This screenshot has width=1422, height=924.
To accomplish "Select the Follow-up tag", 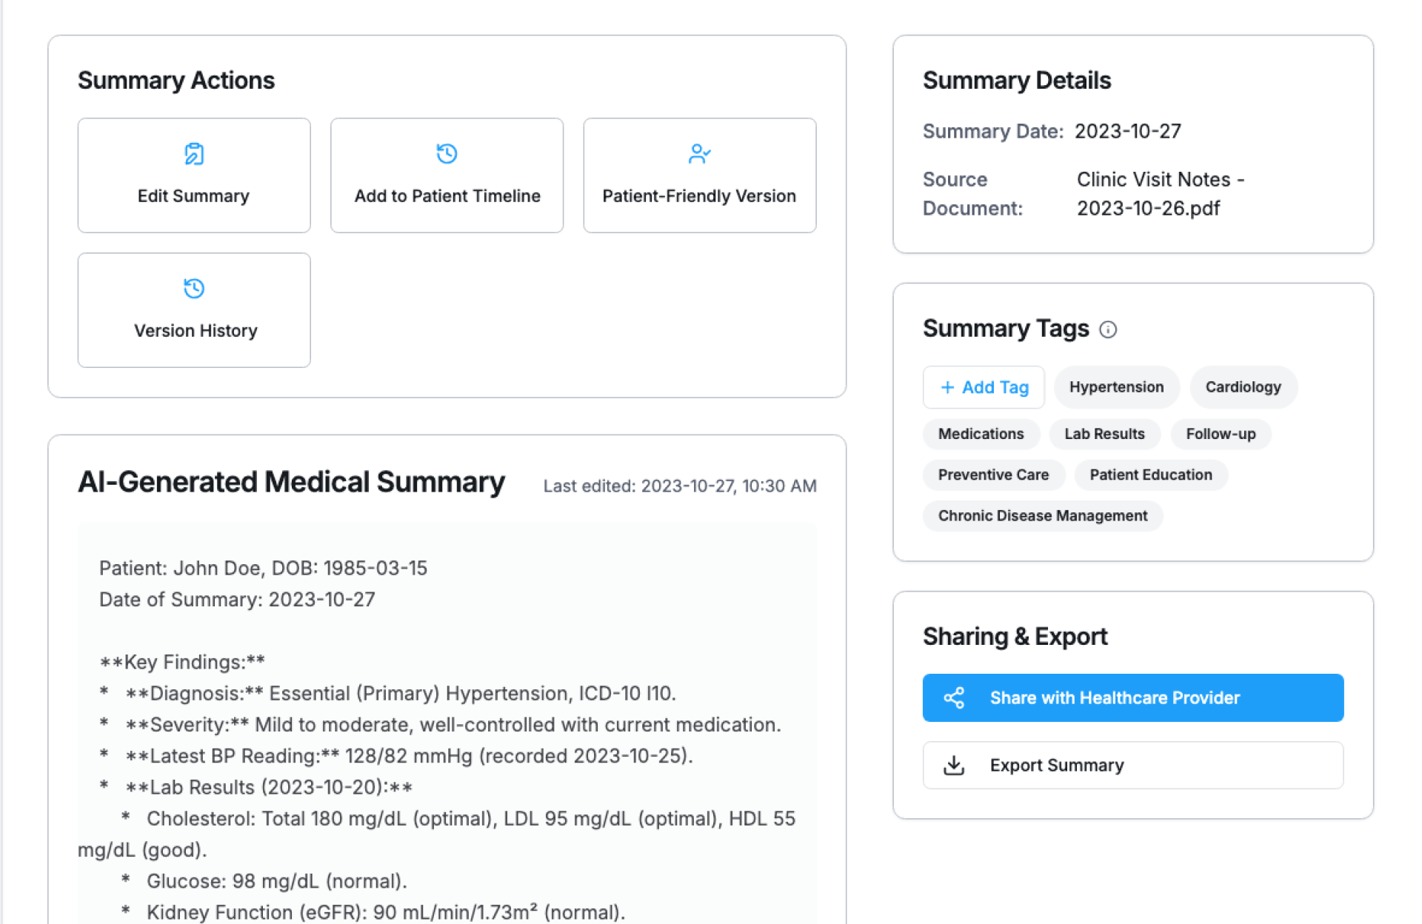I will pos(1221,434).
